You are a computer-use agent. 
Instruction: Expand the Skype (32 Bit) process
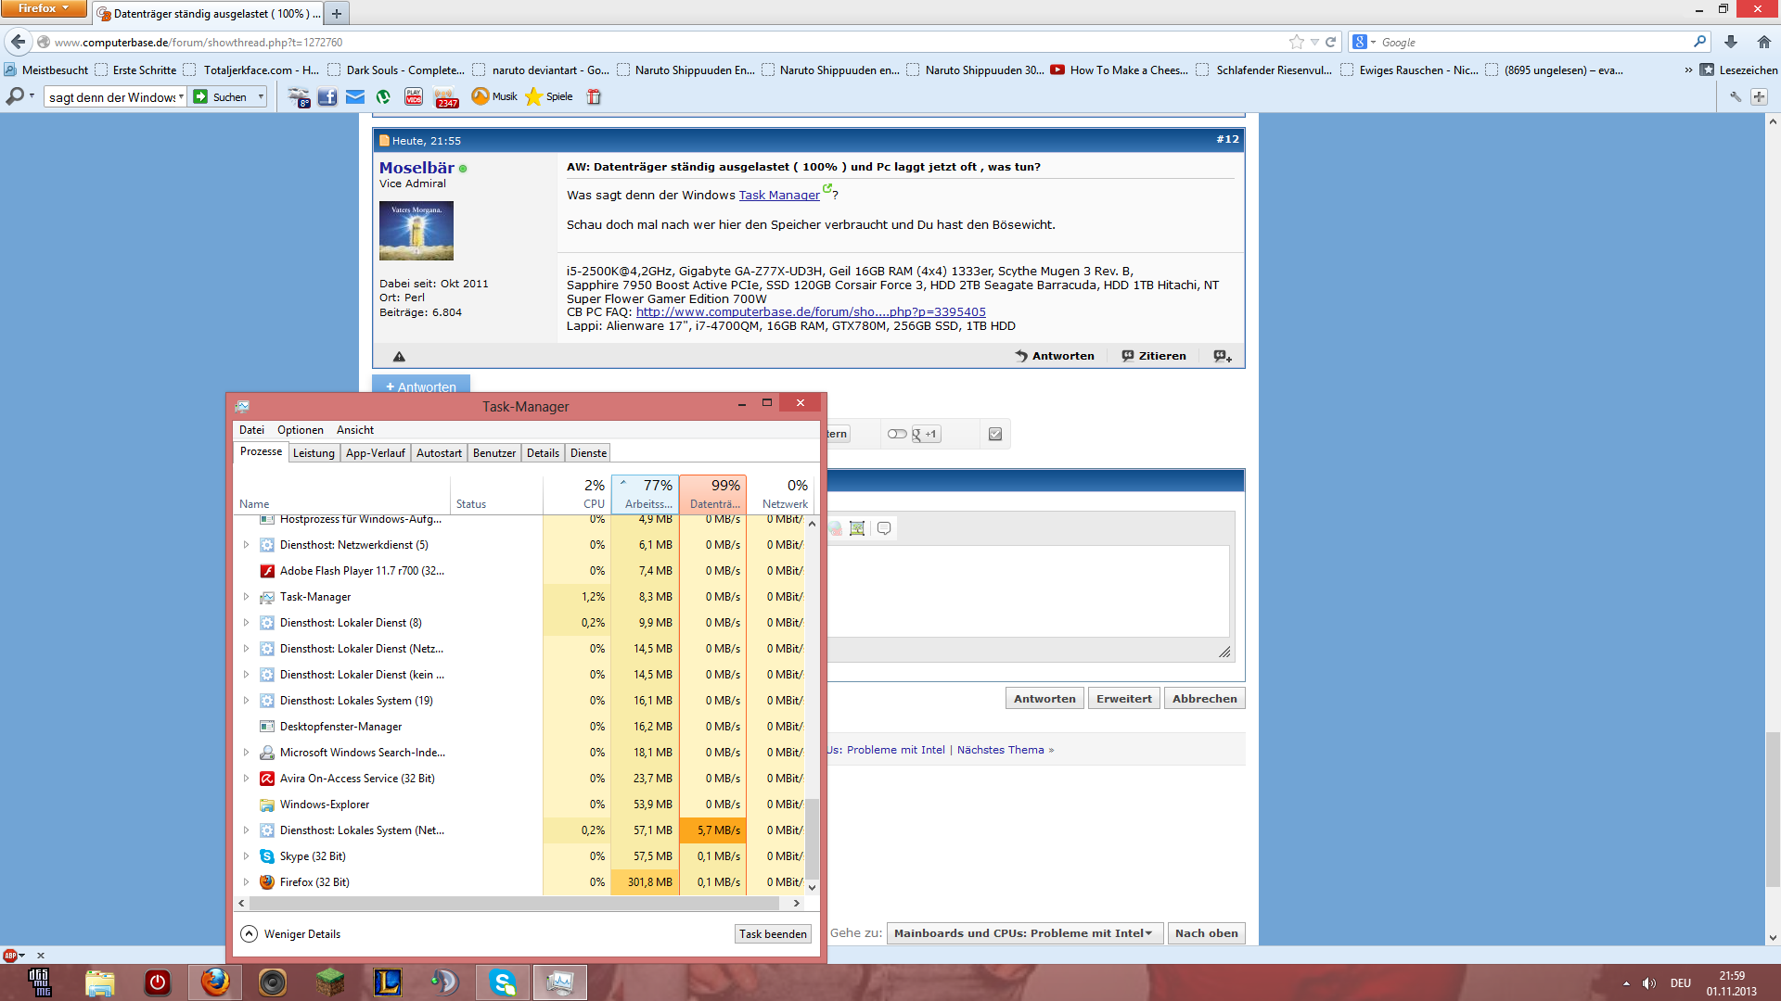tap(246, 856)
